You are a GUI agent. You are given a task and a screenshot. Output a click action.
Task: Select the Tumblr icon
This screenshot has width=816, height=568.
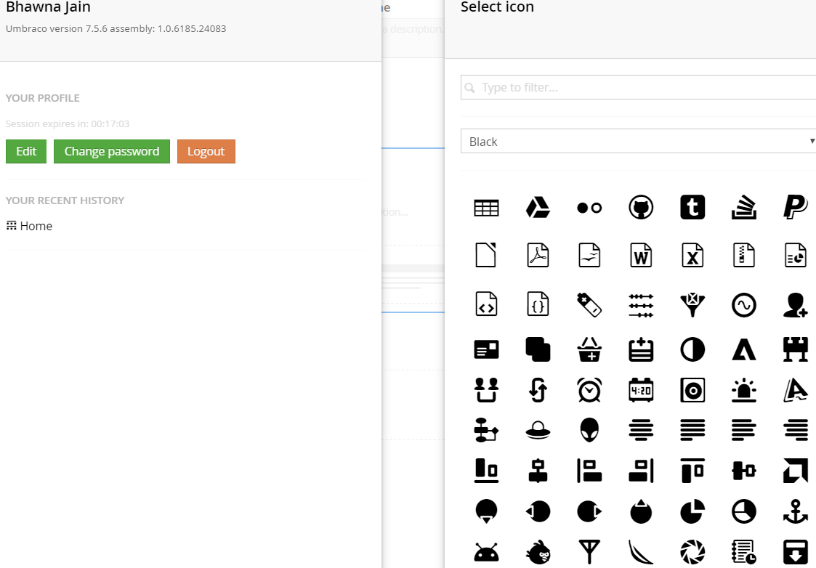click(x=692, y=208)
